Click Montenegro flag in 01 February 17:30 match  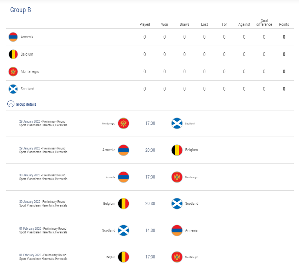177,257
